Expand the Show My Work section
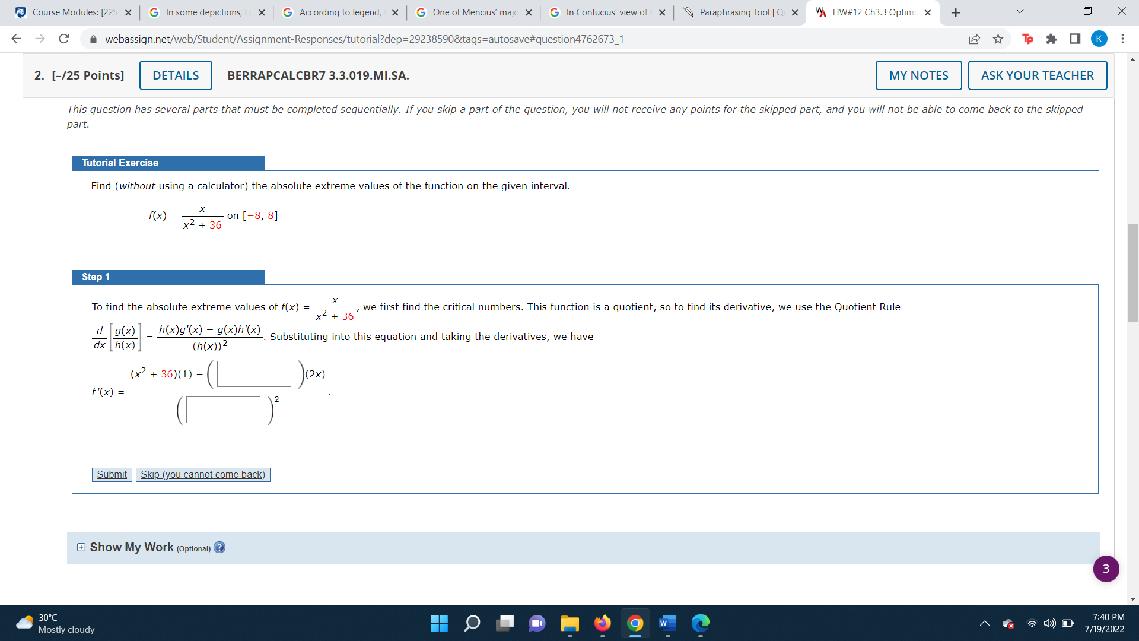The image size is (1139, 641). pyautogui.click(x=81, y=547)
